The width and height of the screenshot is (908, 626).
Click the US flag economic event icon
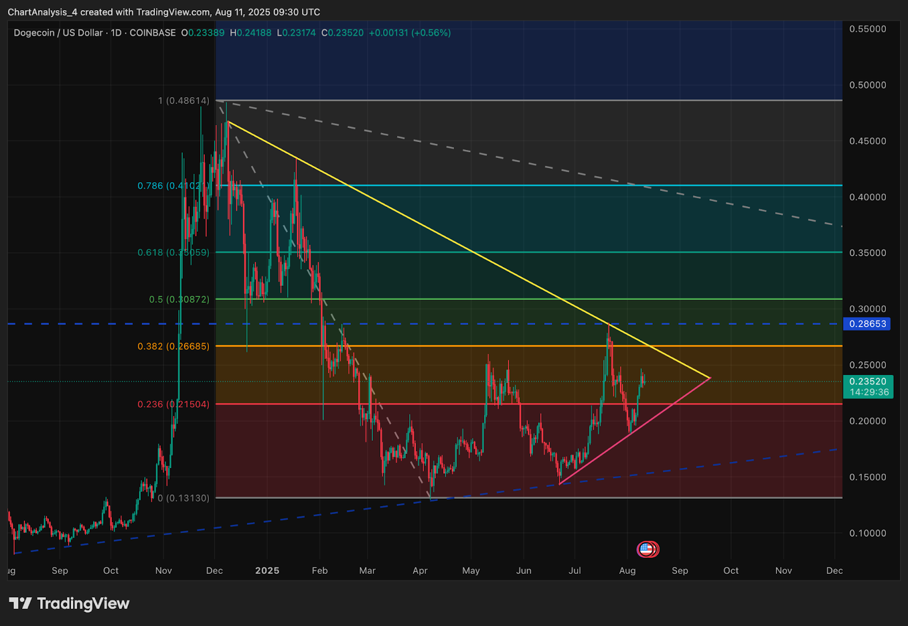tap(646, 549)
